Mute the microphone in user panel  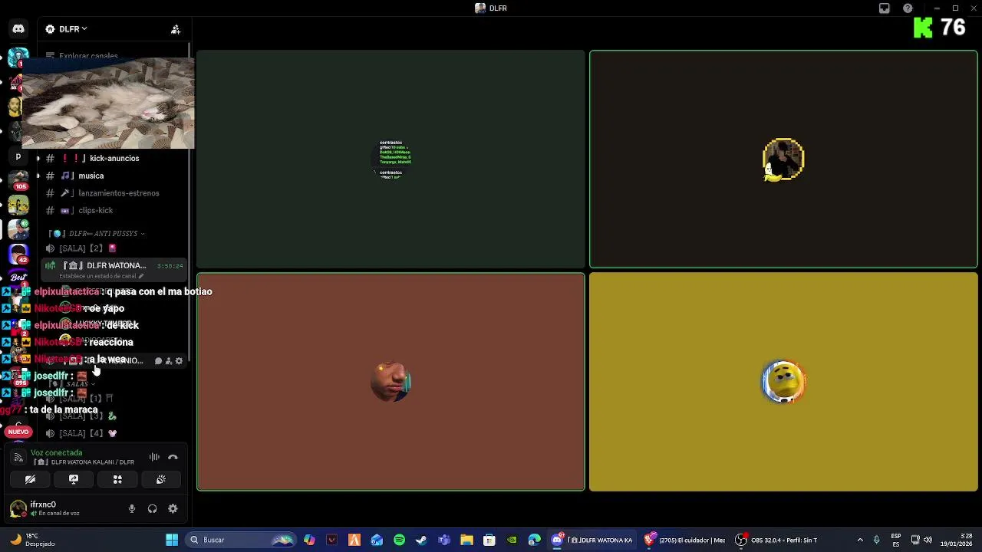point(132,508)
